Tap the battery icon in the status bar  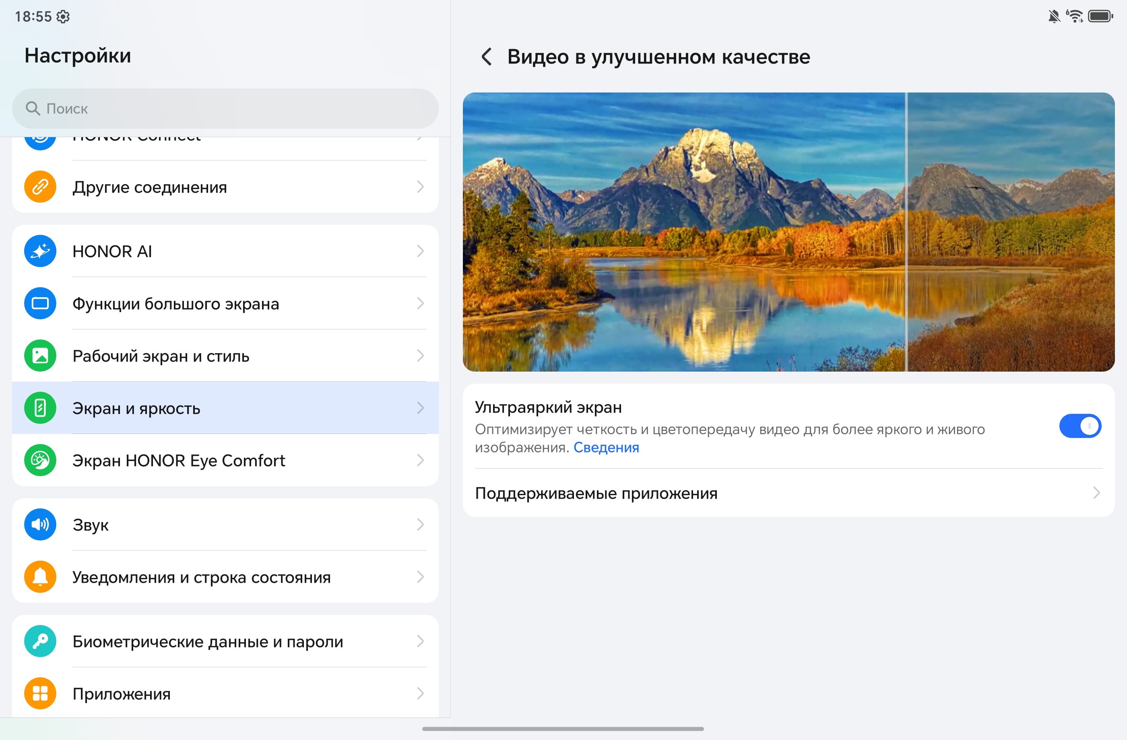[1100, 16]
